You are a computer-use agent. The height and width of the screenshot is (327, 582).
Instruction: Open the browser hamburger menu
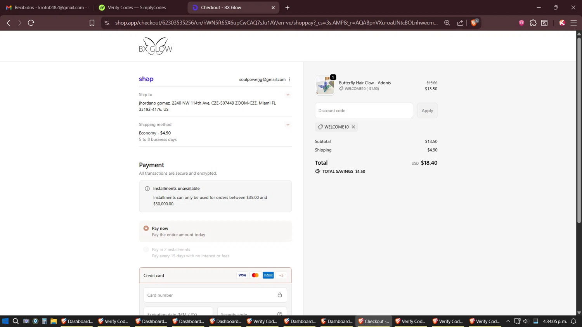[573, 23]
